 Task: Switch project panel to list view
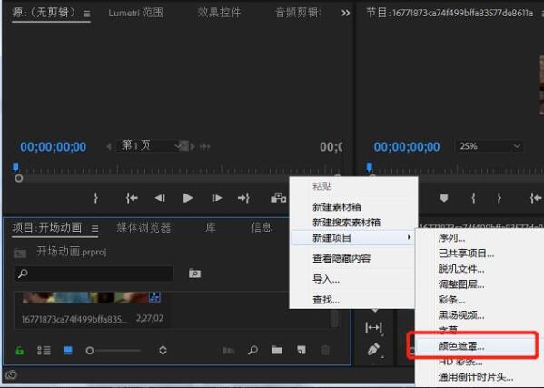[x=44, y=351]
